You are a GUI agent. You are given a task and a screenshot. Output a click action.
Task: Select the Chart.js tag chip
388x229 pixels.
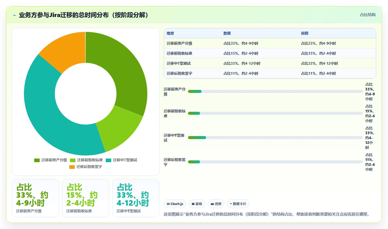click(175, 204)
